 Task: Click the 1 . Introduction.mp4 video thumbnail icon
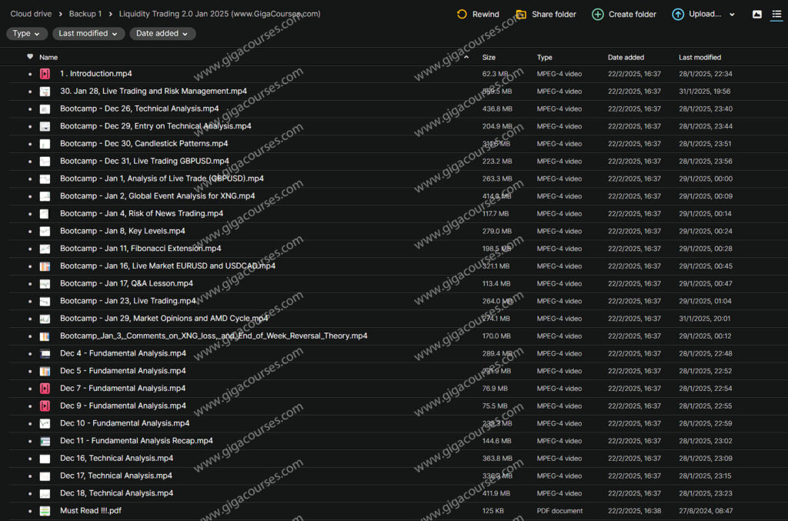click(45, 74)
